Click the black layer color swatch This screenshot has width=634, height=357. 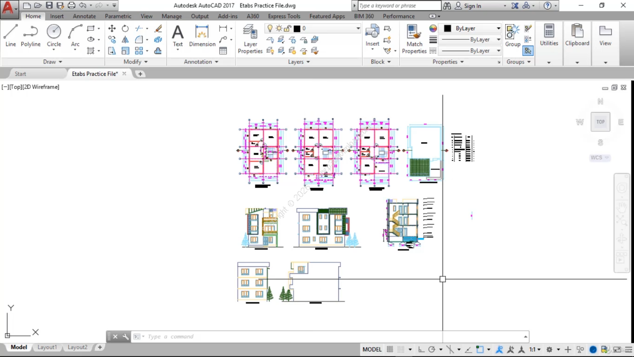point(297,28)
